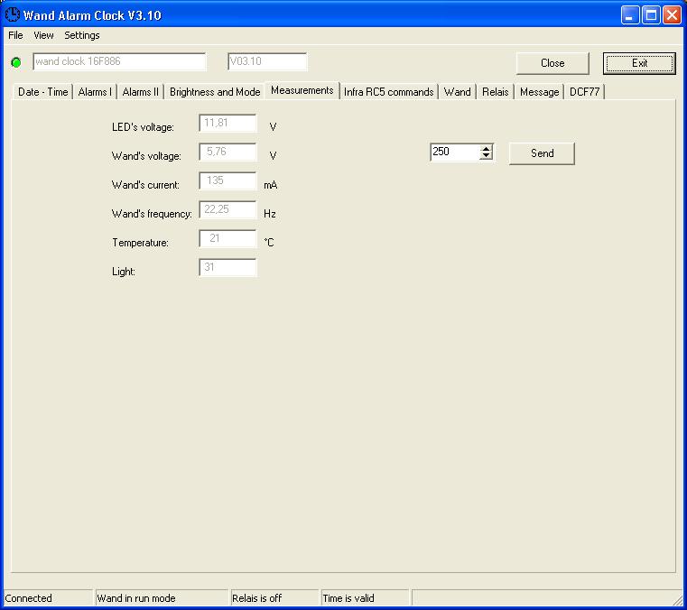Click the Wand's voltage field showing 5,76

tap(227, 152)
